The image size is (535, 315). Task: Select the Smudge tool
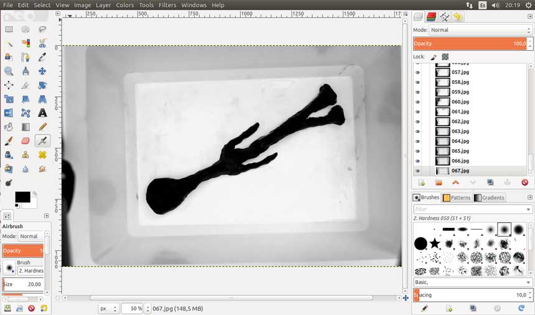[42, 169]
